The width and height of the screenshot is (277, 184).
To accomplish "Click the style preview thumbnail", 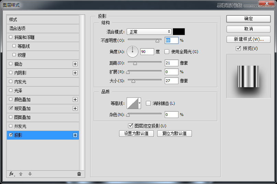I will click(x=249, y=76).
